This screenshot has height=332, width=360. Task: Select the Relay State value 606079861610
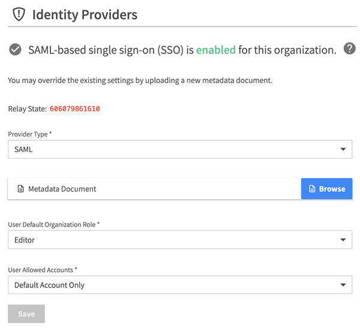(75, 109)
